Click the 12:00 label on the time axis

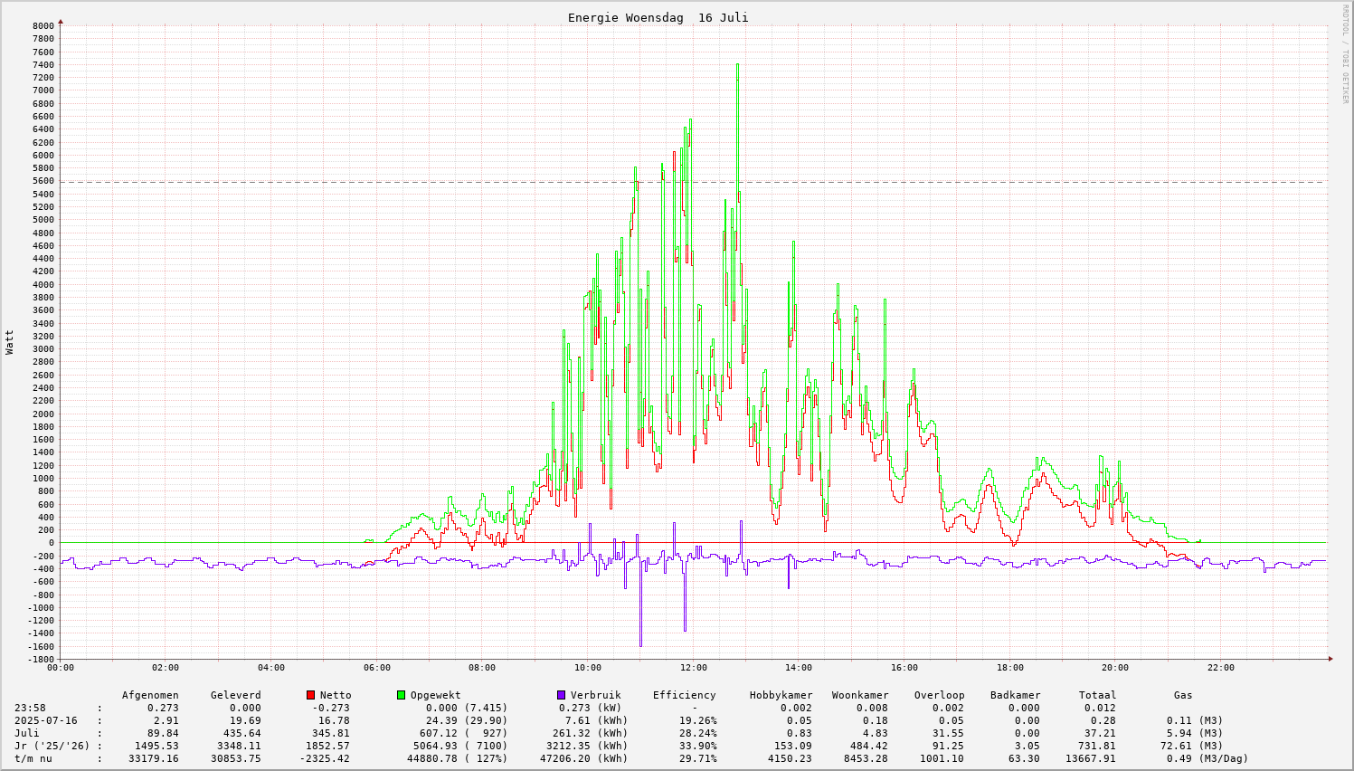pos(693,668)
